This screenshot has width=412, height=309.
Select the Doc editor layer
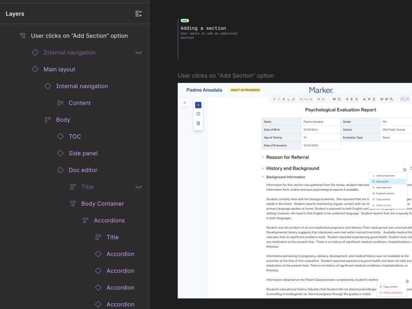75,170
